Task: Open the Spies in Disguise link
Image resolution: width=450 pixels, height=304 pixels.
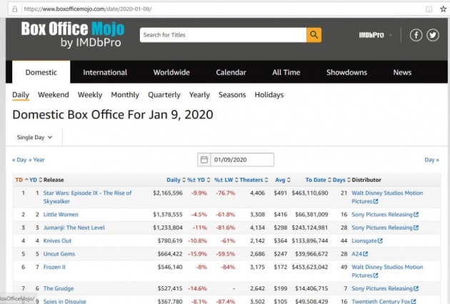Action: (64, 301)
